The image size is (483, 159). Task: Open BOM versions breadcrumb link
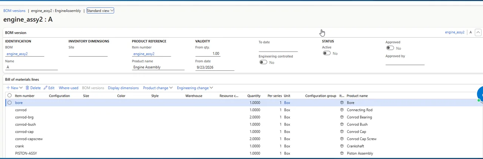click(x=14, y=11)
